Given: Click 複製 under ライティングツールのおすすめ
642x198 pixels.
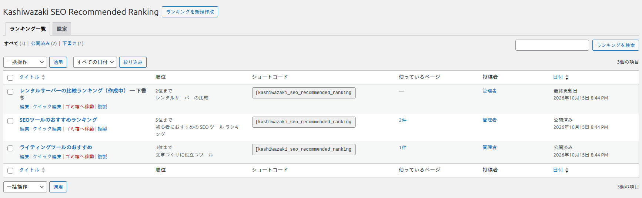Looking at the screenshot, I should click(x=102, y=157).
